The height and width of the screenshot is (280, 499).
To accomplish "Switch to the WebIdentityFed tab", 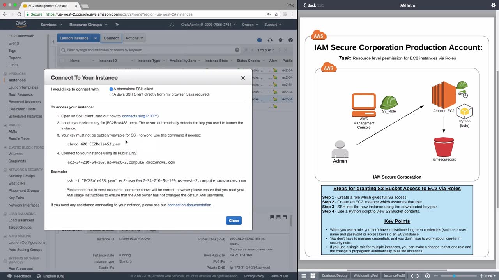I will pyautogui.click(x=365, y=276).
